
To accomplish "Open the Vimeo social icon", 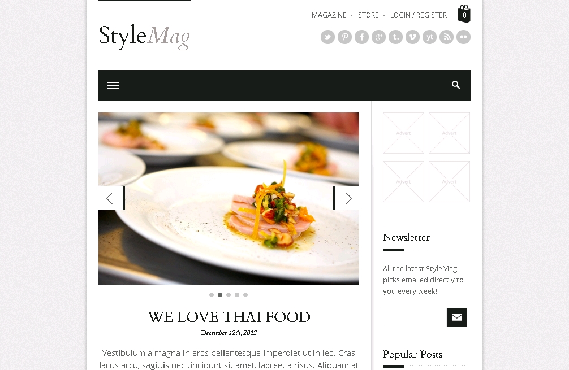I will pyautogui.click(x=412, y=37).
